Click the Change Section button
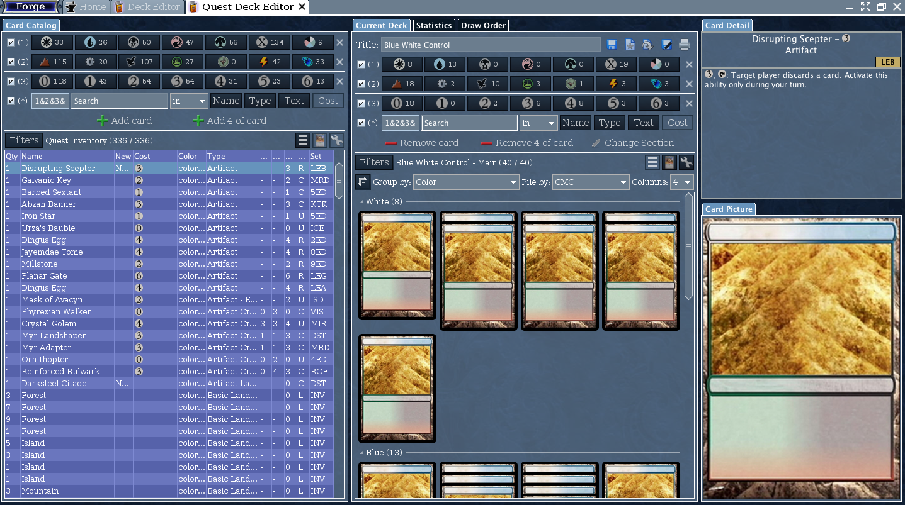The image size is (905, 505). 632,143
